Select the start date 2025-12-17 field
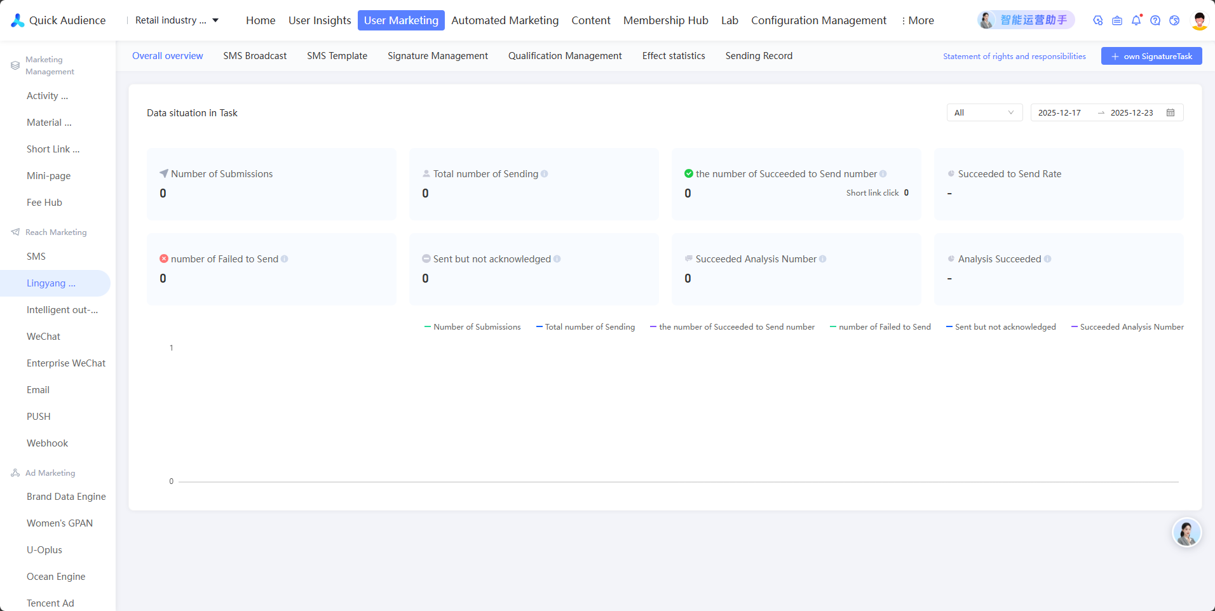 pos(1059,112)
